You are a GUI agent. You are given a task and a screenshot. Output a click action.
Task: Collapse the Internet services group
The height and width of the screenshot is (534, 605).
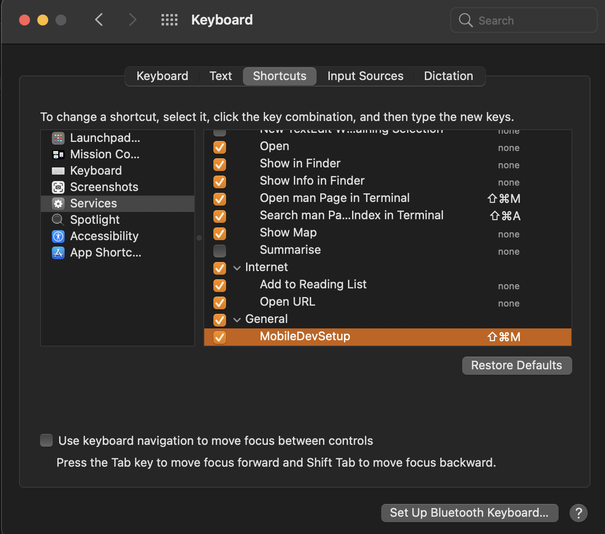pos(237,268)
